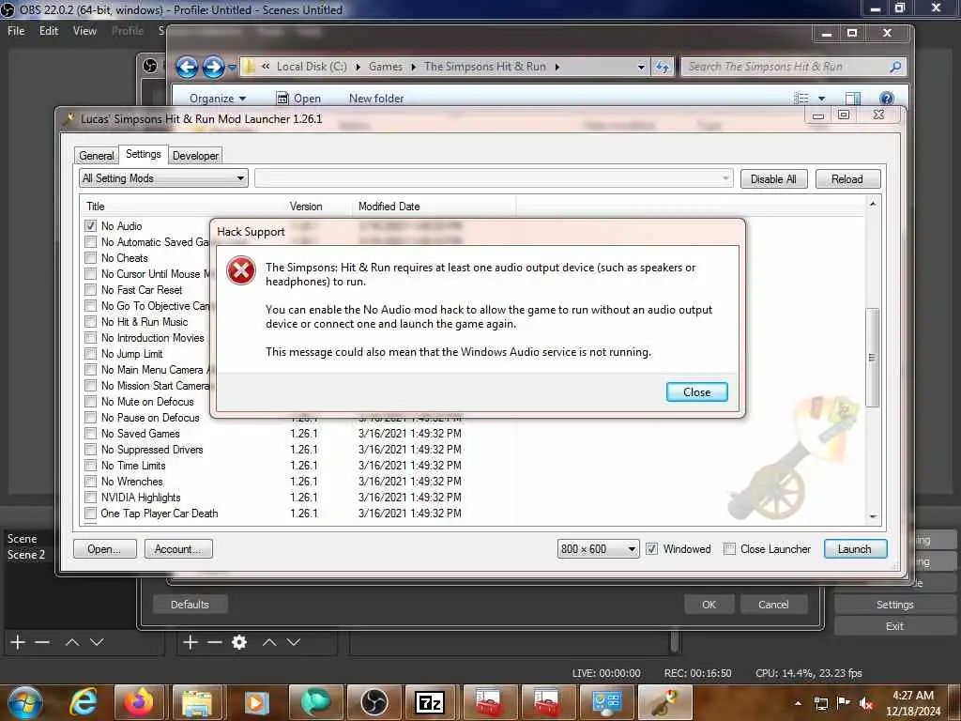Image resolution: width=961 pixels, height=721 pixels.
Task: Open the media player taskbar icon
Action: click(255, 702)
